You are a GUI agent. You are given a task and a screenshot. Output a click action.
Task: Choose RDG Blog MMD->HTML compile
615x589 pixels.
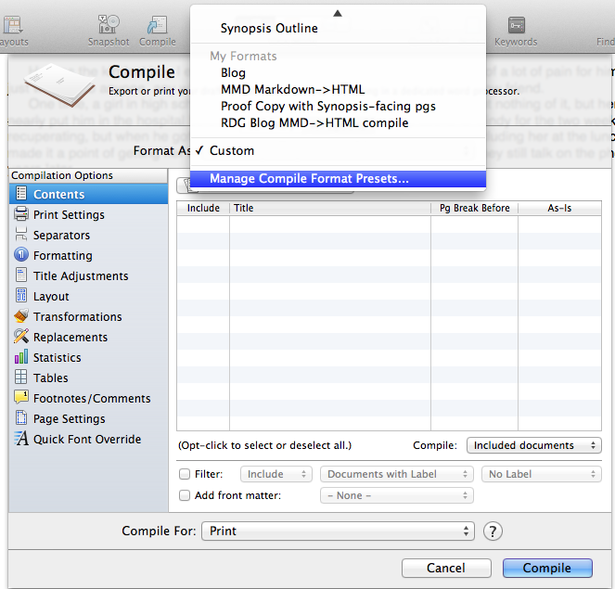click(338, 123)
